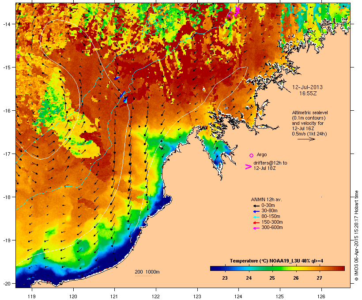The width and height of the screenshot is (362, 300).
Task: Click the 23 degree colour bar label
Action: coord(225,278)
